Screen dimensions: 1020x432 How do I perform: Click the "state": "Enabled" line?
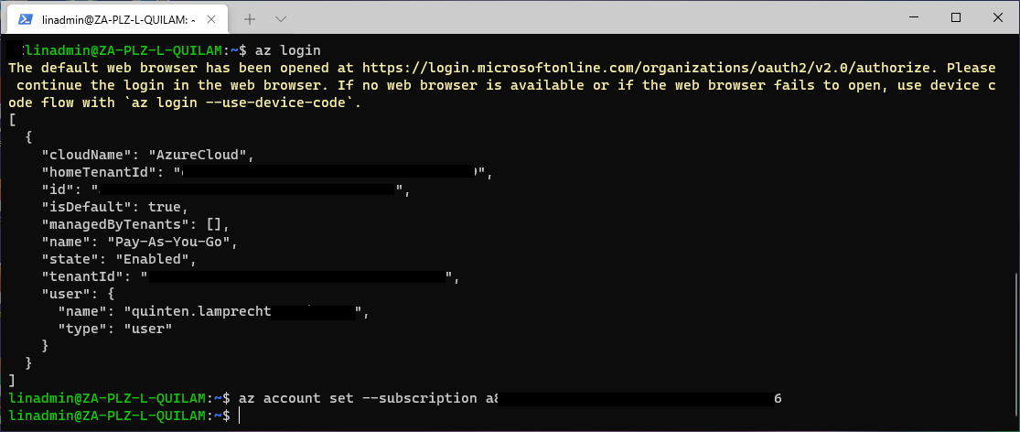click(x=119, y=259)
